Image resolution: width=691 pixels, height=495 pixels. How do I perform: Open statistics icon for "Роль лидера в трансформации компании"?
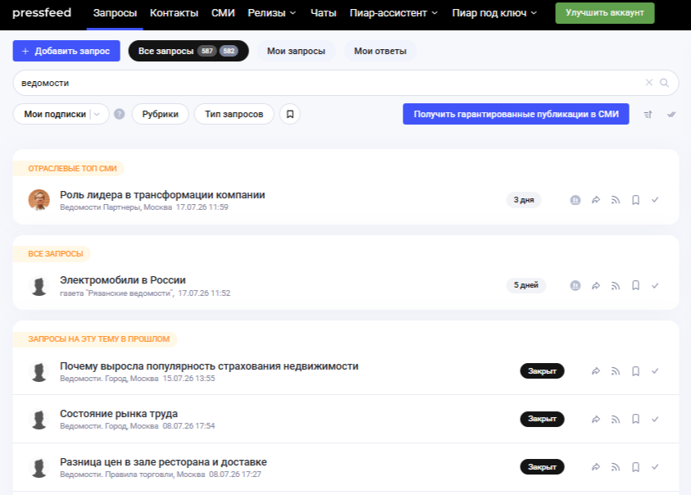click(x=575, y=200)
